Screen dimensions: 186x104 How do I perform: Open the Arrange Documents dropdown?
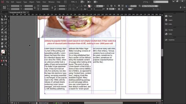(96, 2)
